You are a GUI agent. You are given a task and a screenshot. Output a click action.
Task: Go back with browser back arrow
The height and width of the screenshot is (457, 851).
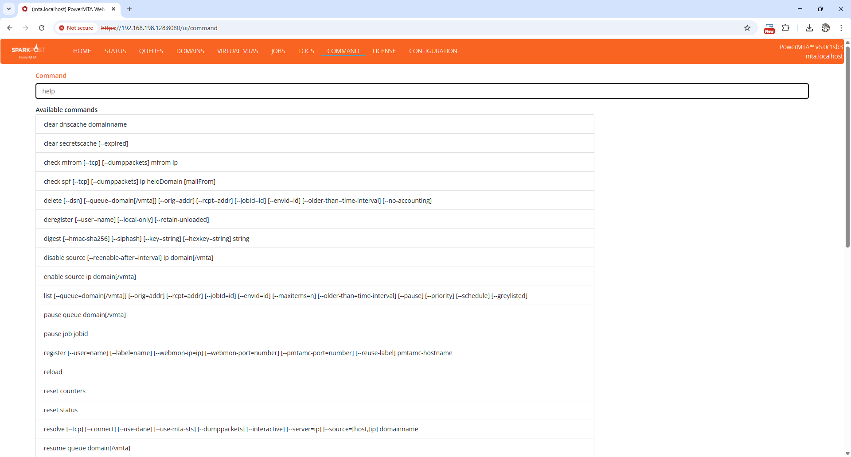point(10,28)
